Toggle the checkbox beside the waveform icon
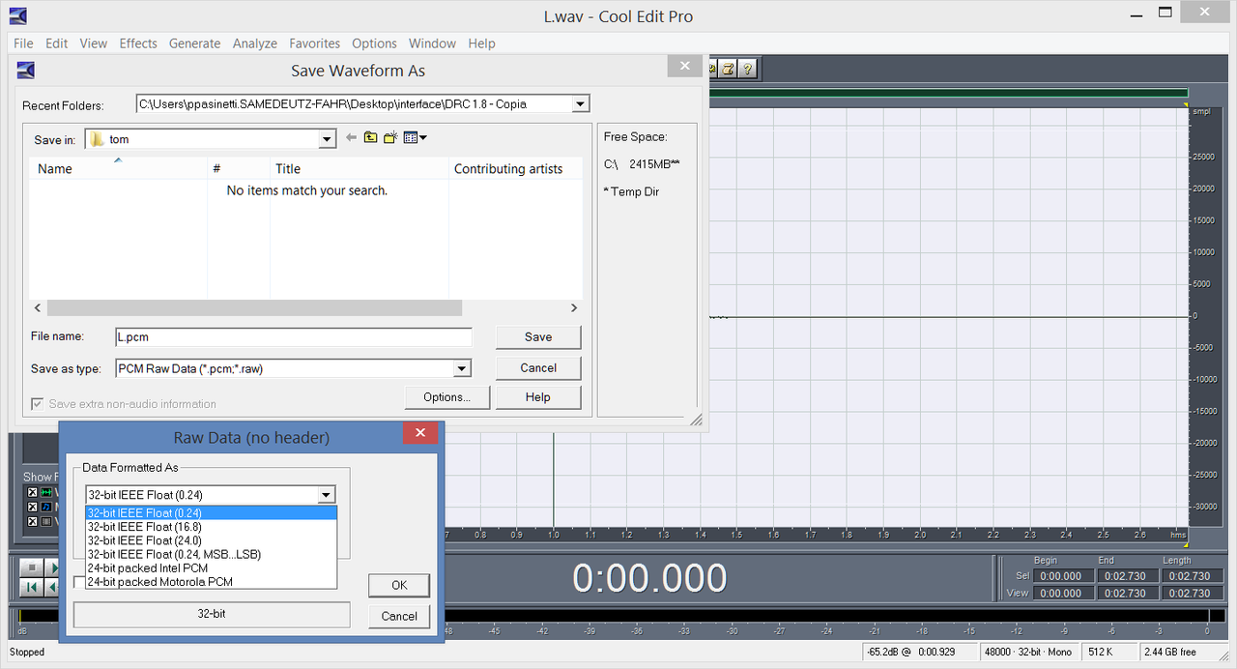The image size is (1237, 669). pyautogui.click(x=32, y=493)
